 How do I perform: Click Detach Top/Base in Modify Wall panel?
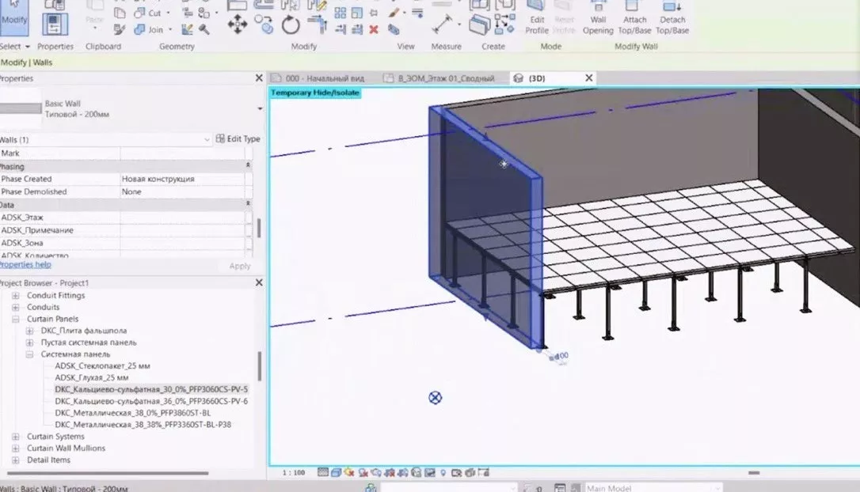pyautogui.click(x=672, y=20)
